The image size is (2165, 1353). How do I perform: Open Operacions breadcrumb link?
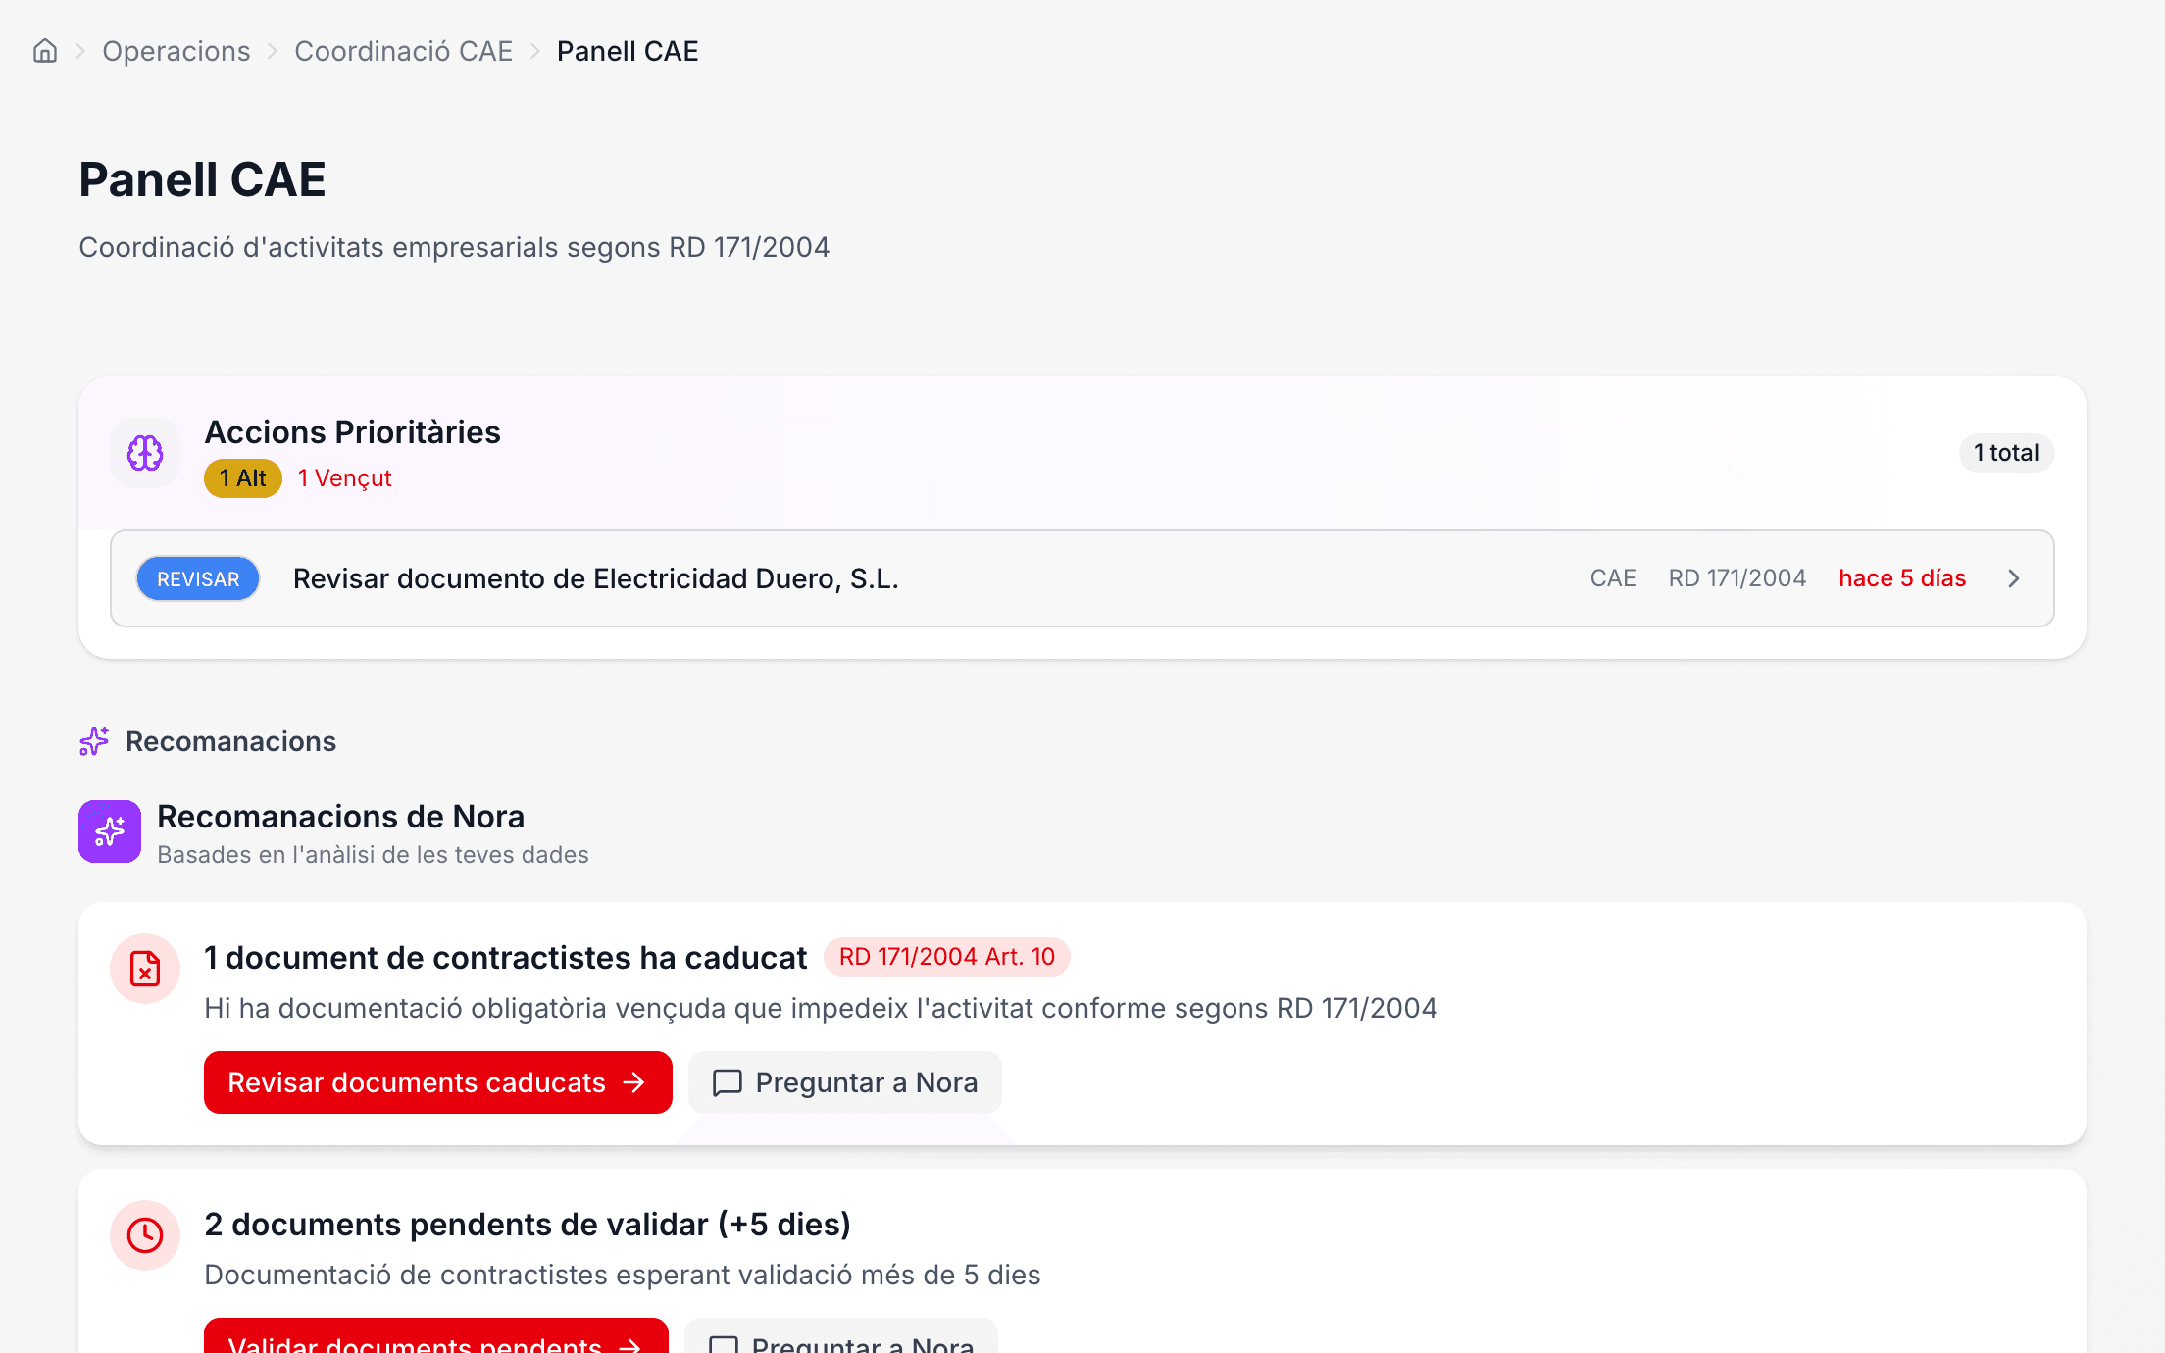[x=176, y=51]
